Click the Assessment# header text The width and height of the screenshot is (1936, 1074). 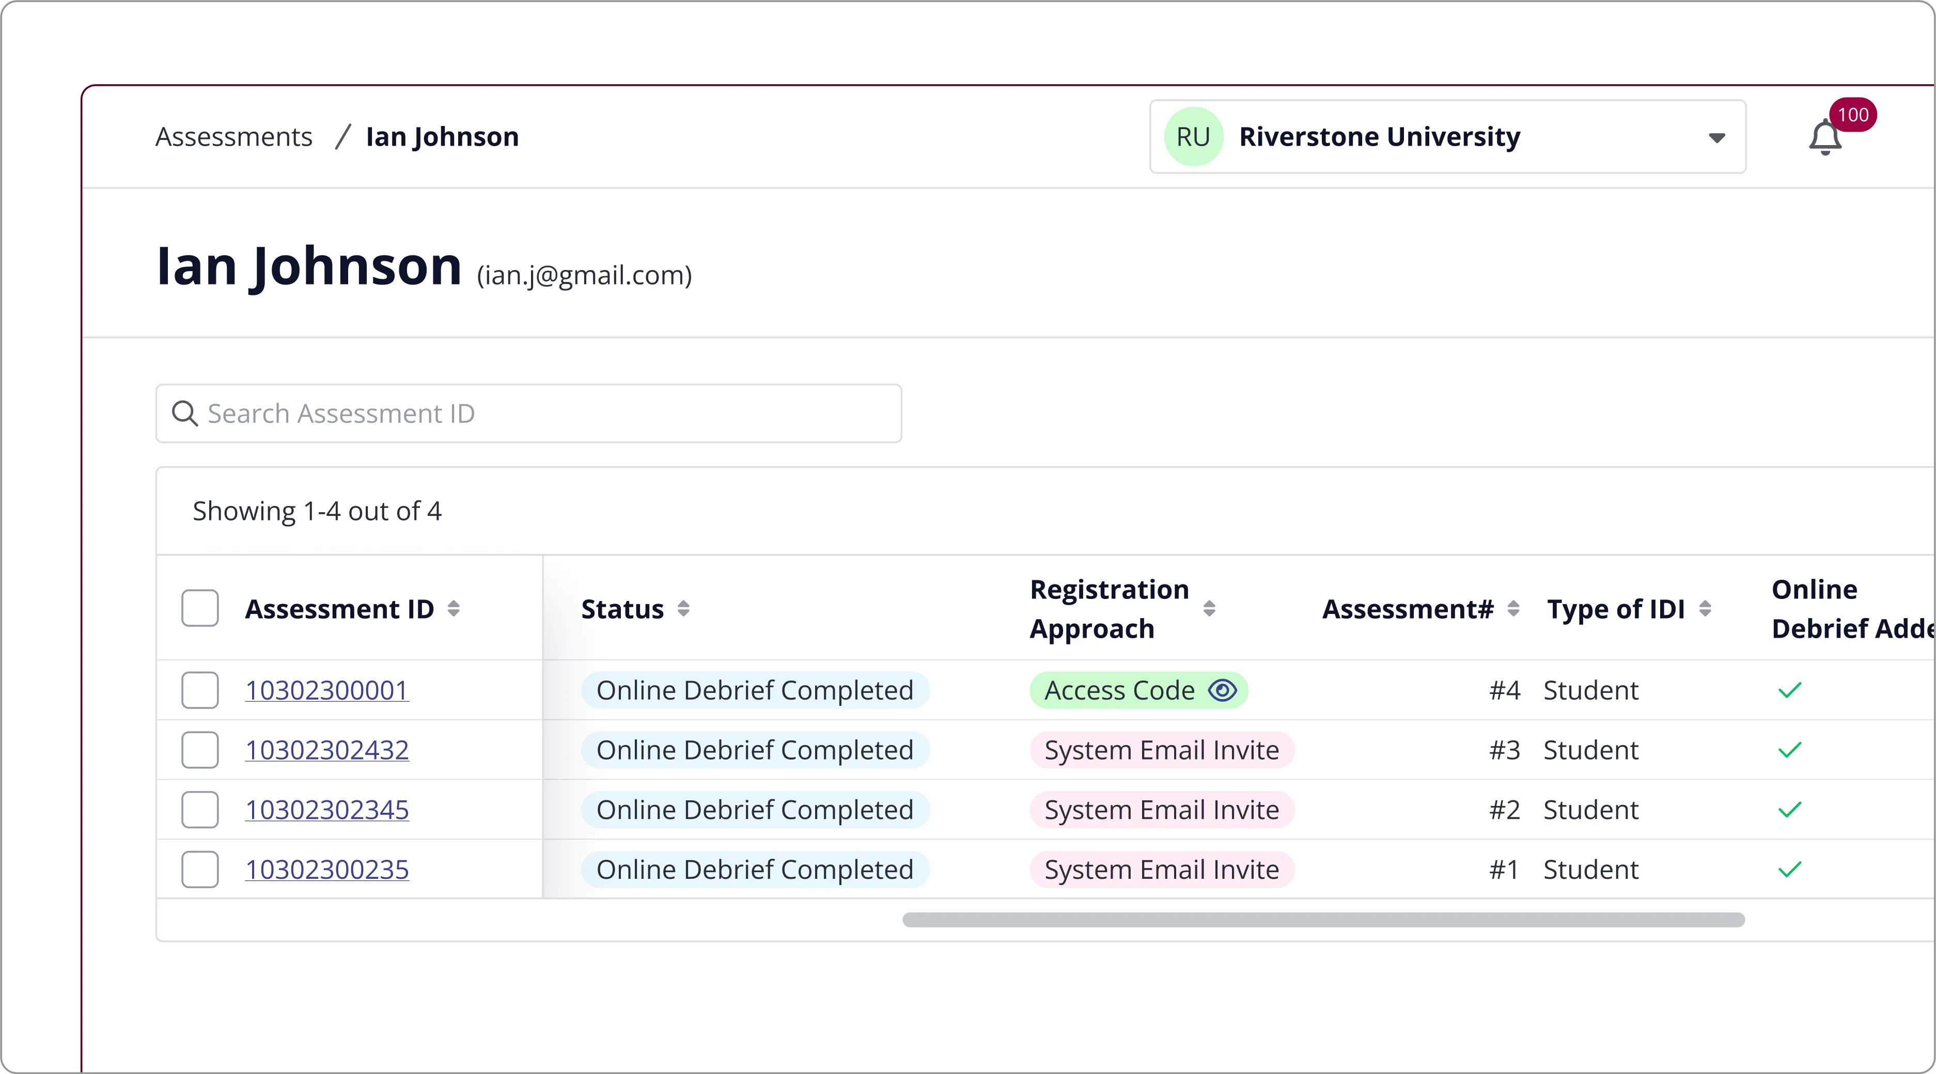(1408, 608)
